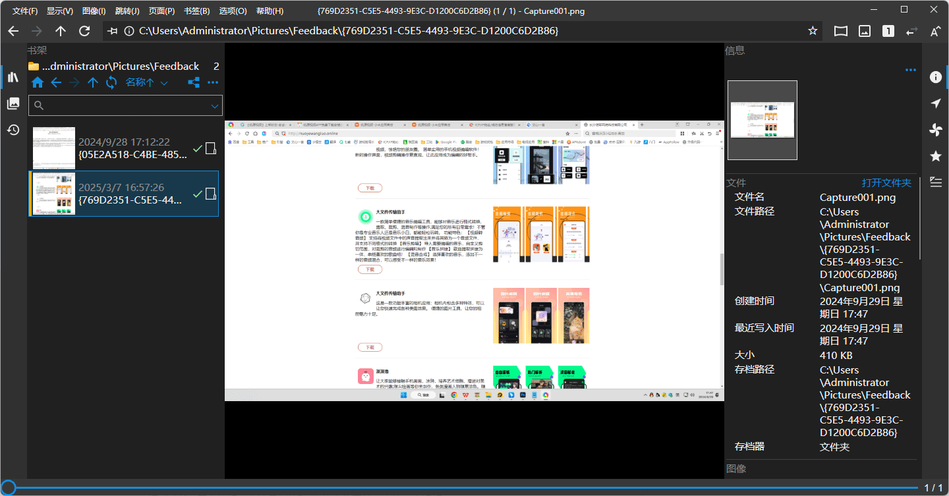Toggle the bookshelf folder tree view
This screenshot has width=949, height=496.
click(x=194, y=82)
